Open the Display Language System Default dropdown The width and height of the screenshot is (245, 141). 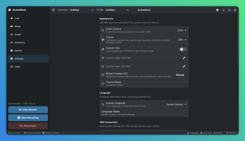176,104
